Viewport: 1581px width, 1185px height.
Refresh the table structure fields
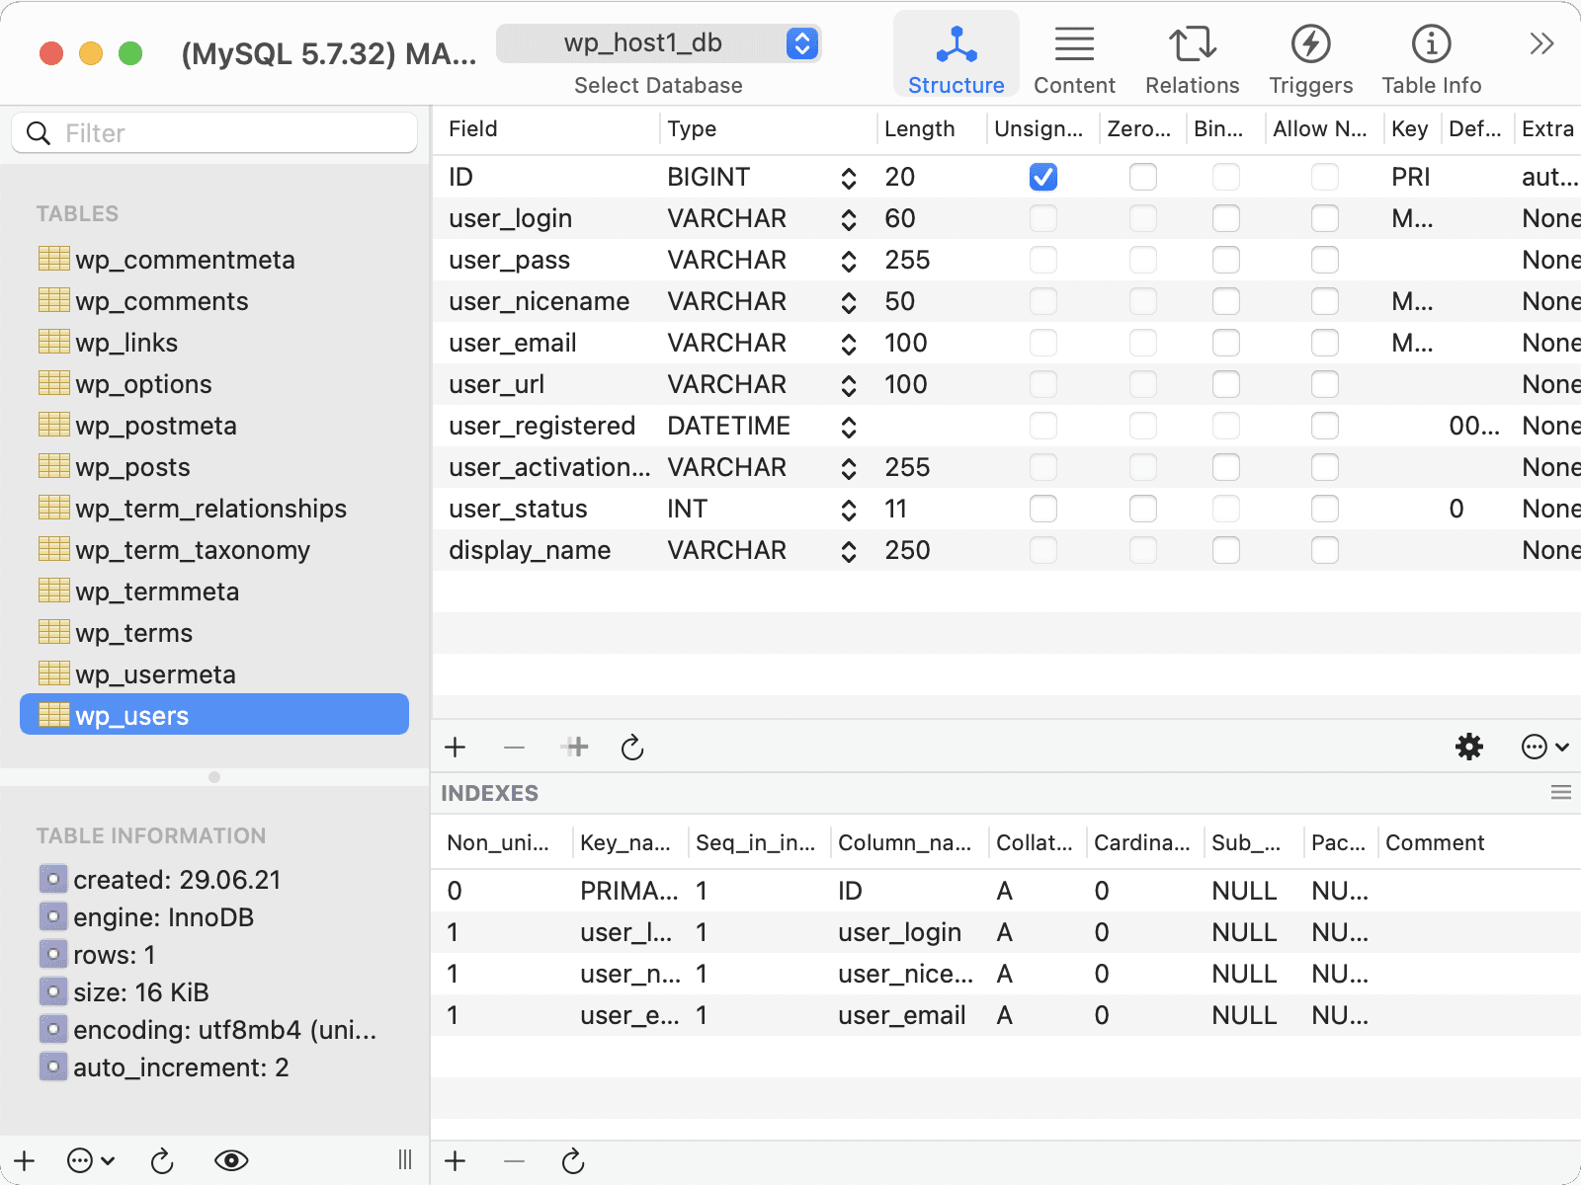tap(632, 748)
